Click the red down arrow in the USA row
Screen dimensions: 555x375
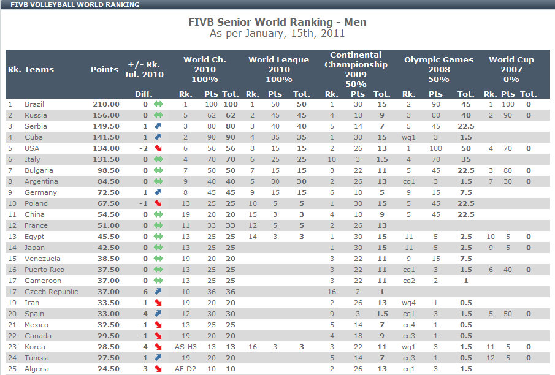coord(158,148)
